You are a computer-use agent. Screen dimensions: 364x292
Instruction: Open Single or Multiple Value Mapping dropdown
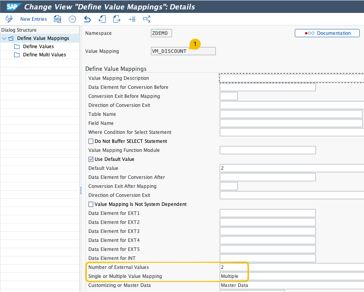[292, 276]
